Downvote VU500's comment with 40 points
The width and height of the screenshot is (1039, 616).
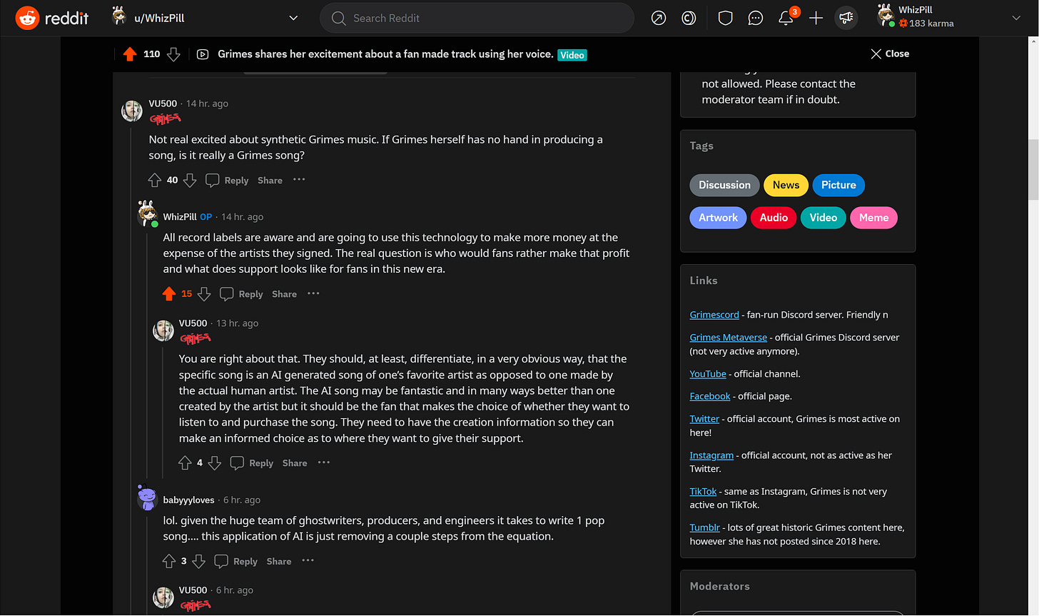tap(190, 181)
